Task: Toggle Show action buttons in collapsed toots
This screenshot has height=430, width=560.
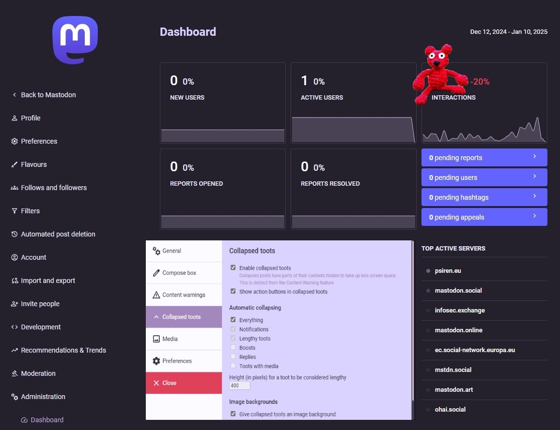Action: point(233,291)
